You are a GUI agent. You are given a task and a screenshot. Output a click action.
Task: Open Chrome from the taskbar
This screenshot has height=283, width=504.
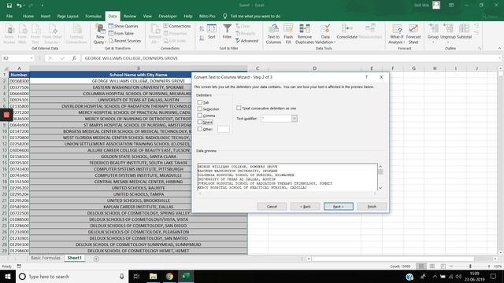(x=169, y=276)
